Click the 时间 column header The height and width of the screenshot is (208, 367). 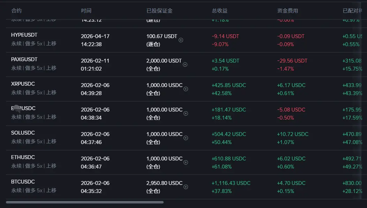tap(86, 11)
